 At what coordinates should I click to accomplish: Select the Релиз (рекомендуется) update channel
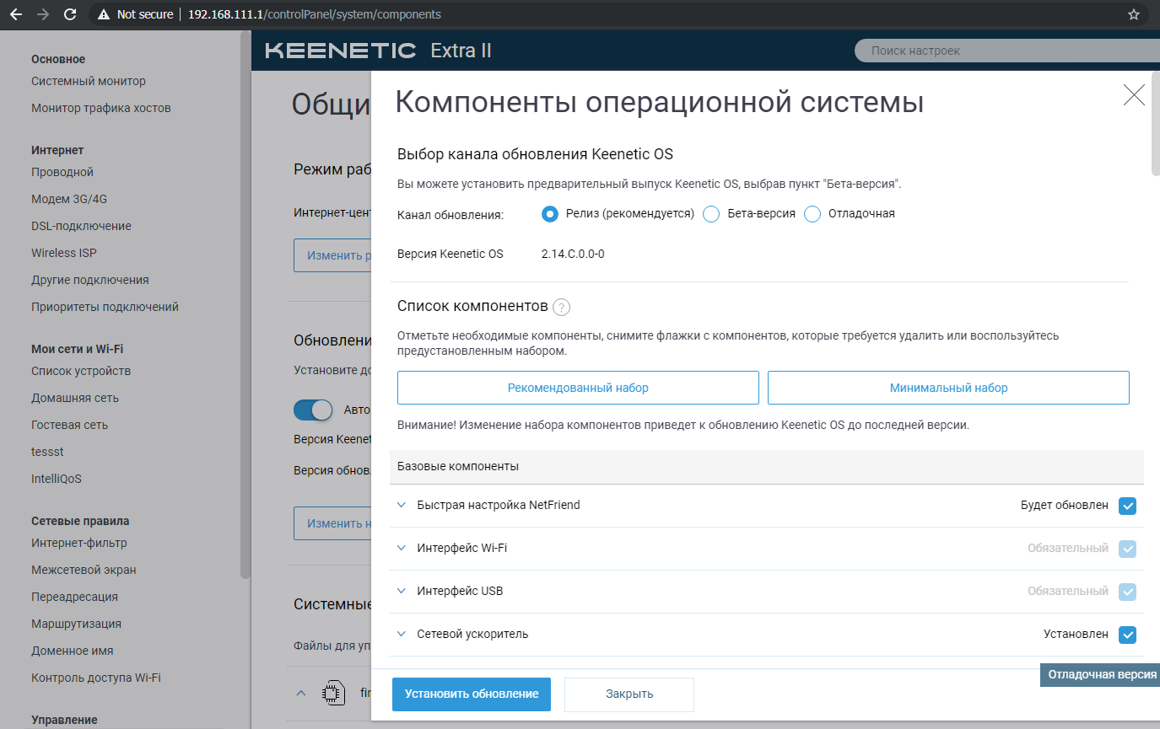coord(550,214)
